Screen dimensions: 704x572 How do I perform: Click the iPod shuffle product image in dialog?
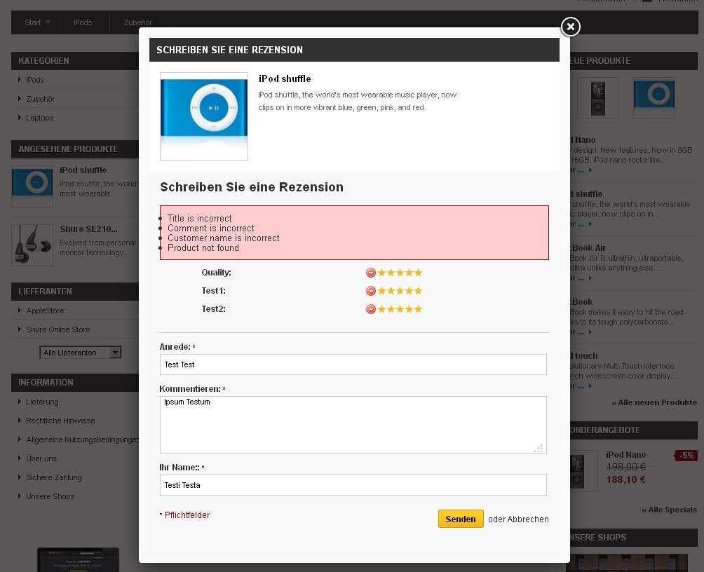(204, 116)
